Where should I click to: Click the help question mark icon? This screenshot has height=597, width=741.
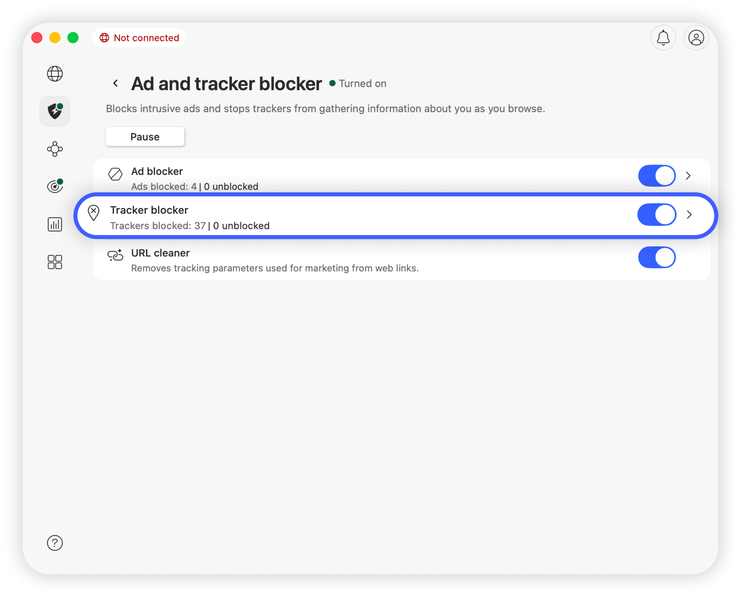55,543
